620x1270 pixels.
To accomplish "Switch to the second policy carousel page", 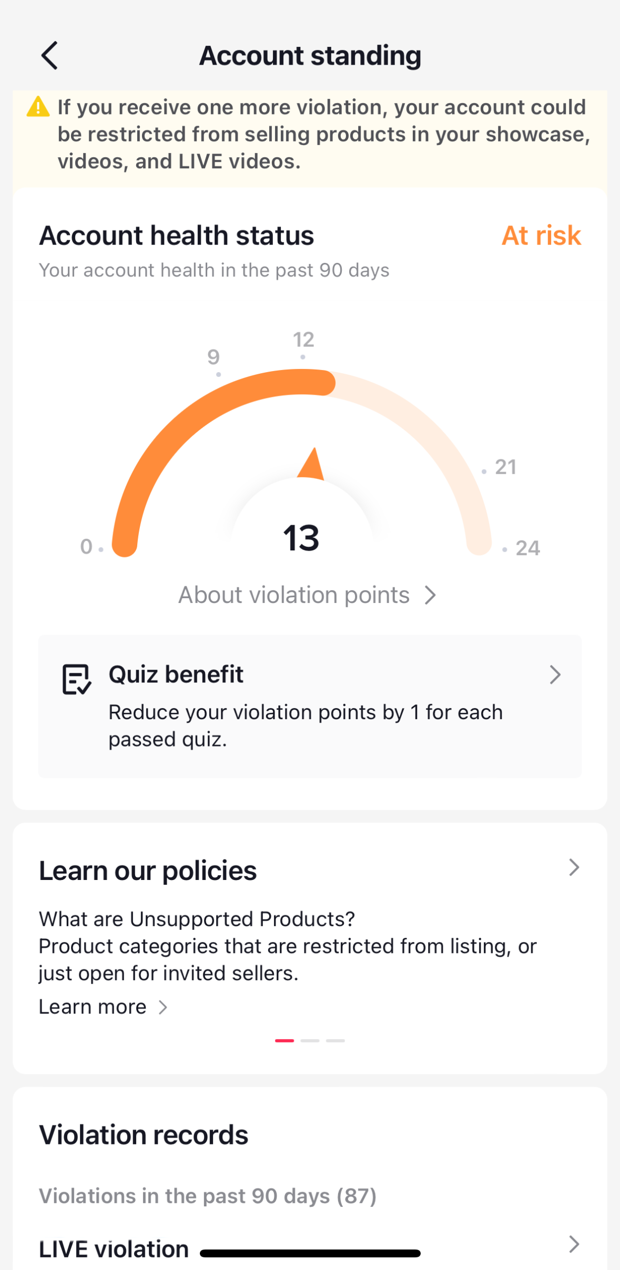I will pos(310,1040).
